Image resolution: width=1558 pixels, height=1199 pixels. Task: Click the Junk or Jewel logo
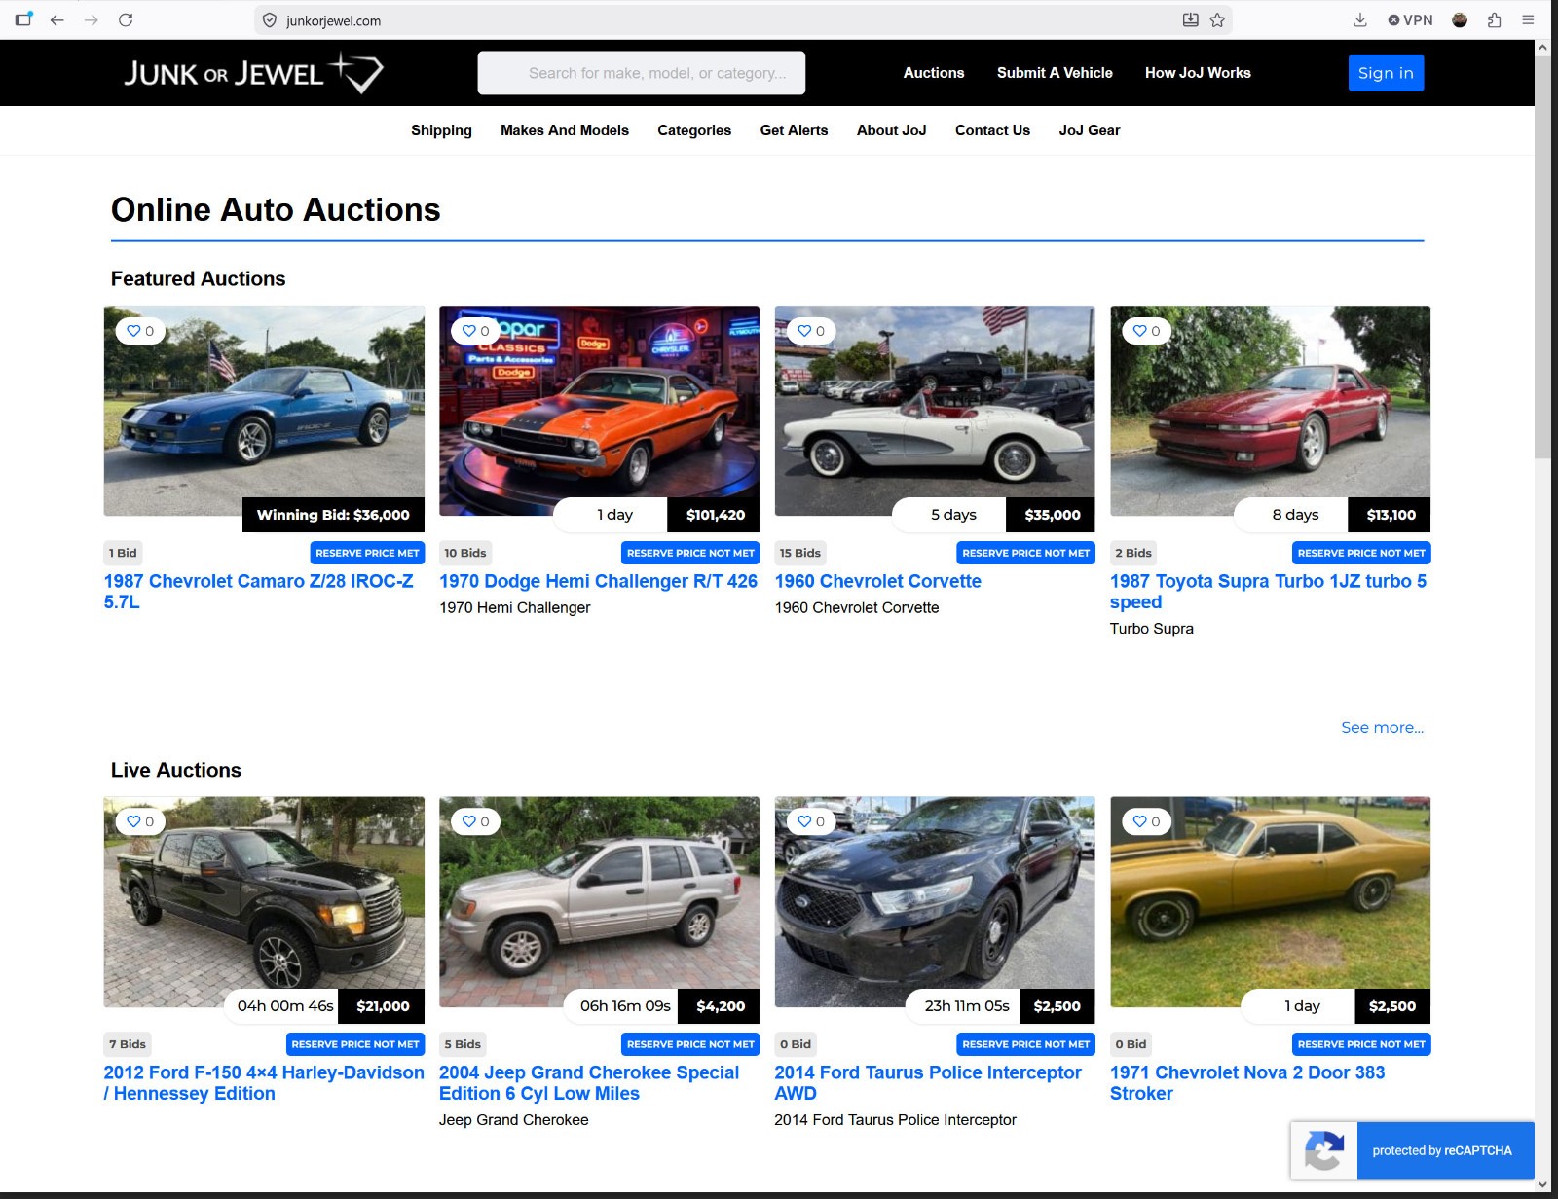pyautogui.click(x=253, y=73)
